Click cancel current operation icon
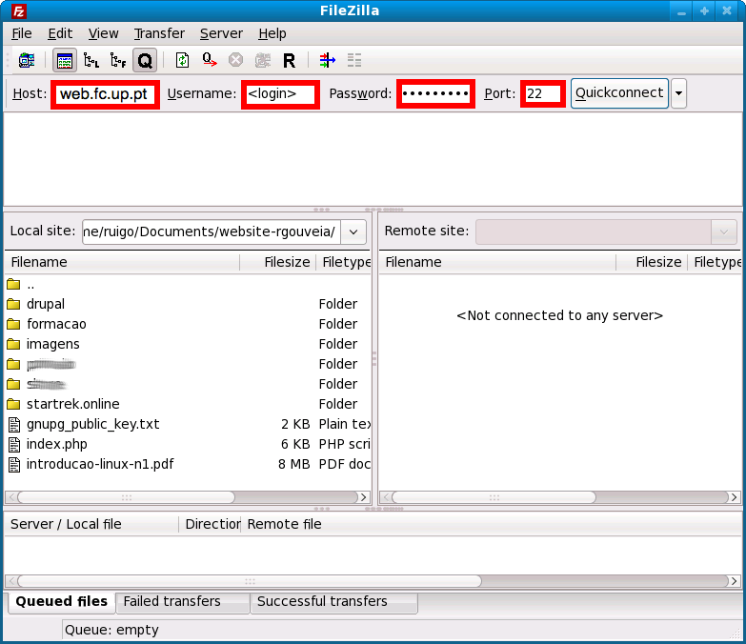This screenshot has width=746, height=644. click(235, 60)
